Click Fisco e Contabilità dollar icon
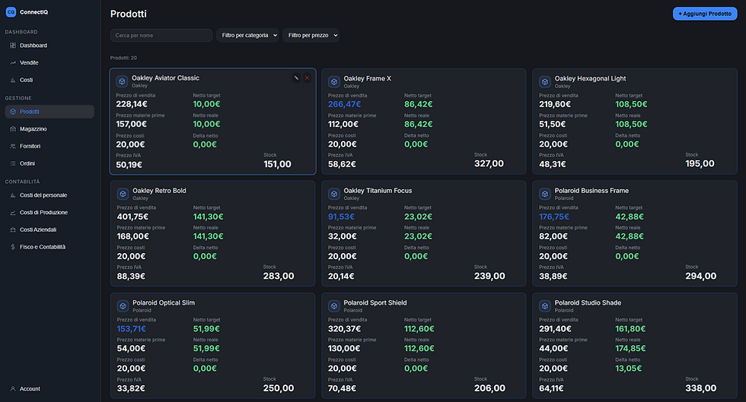Viewport: 746px width, 402px height. click(x=13, y=247)
